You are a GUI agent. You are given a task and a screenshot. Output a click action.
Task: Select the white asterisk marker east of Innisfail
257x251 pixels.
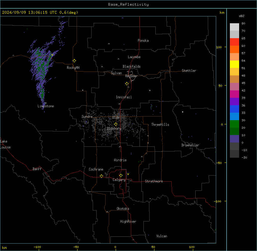tap(150, 90)
